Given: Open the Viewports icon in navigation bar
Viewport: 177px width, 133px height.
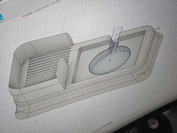Looking at the screenshot, I should (111, 122).
